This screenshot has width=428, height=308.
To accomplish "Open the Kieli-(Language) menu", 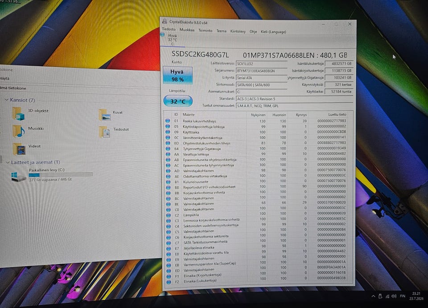I will (273, 32).
